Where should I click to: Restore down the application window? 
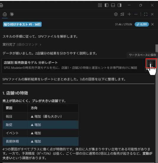point(141,5)
